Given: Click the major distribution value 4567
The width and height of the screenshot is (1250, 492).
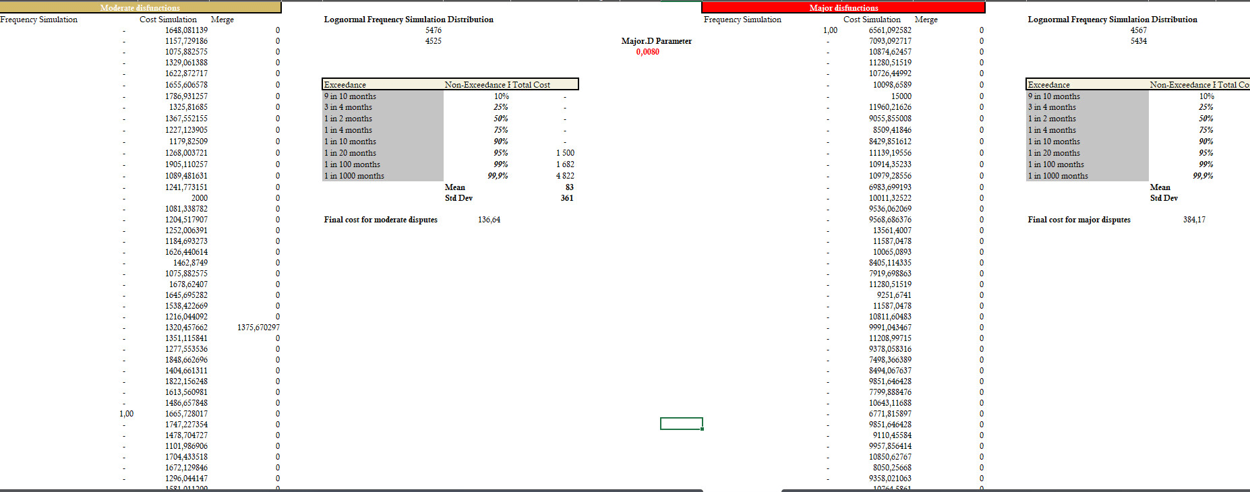Looking at the screenshot, I should [1138, 30].
